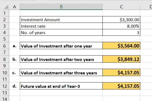Viewport: 152px width, 101px height.
Task: Click 'Value of Investment after three years'
Action: [x=61, y=73]
